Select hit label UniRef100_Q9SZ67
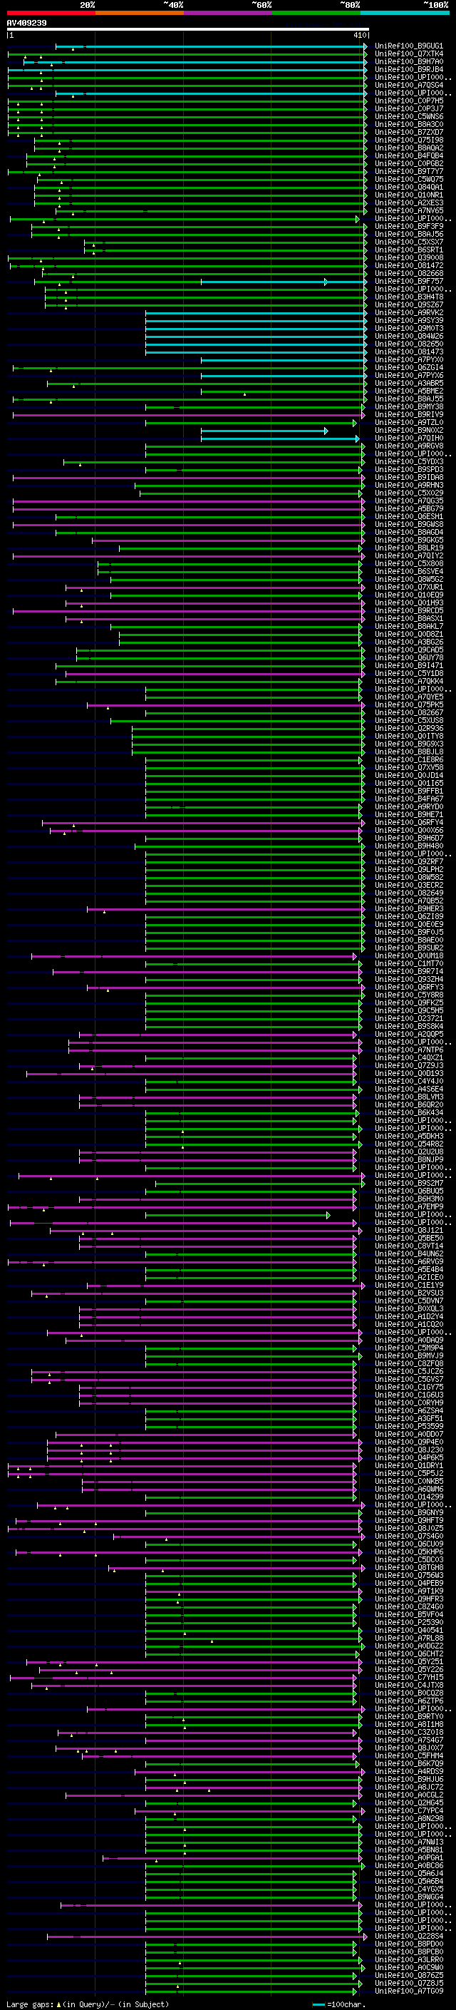The height and width of the screenshot is (2010, 456). (408, 304)
